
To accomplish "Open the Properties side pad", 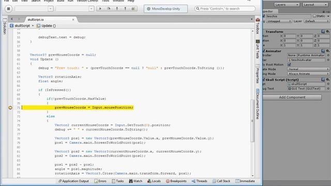I will click(258, 73).
